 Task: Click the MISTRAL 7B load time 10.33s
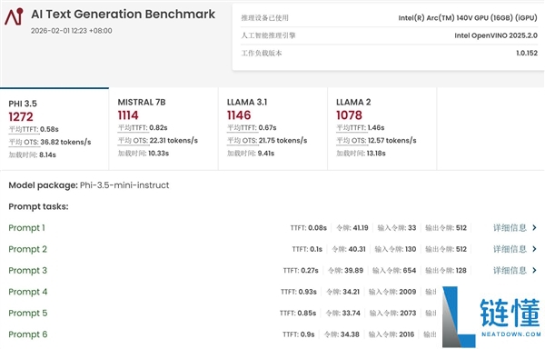click(x=158, y=154)
